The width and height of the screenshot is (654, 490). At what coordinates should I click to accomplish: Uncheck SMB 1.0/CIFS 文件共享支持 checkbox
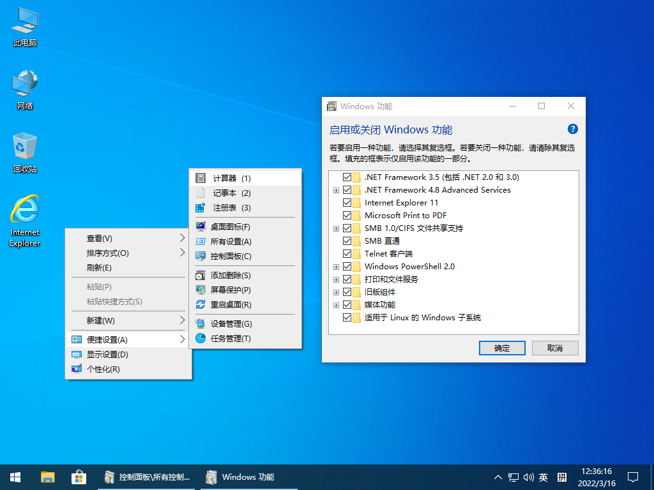(347, 228)
